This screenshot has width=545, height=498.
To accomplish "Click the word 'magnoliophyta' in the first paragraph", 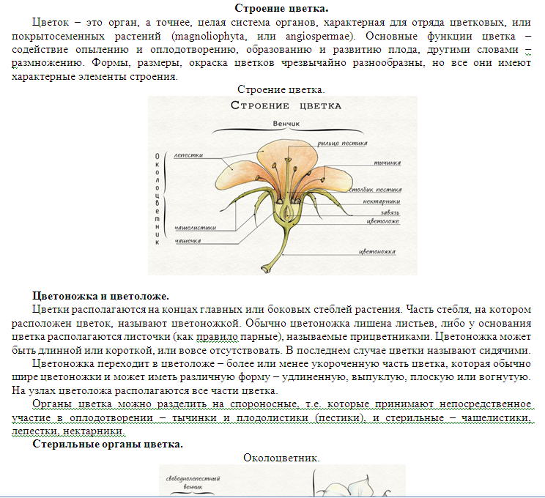I will 210,37.
